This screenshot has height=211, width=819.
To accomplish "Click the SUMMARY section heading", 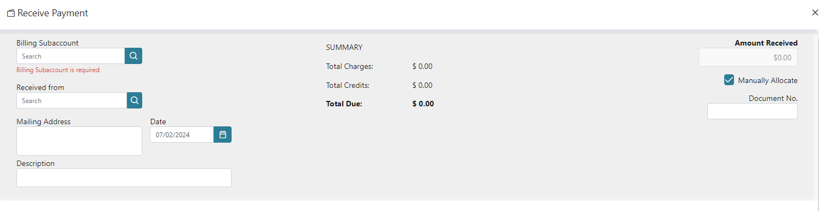I will pyautogui.click(x=344, y=47).
